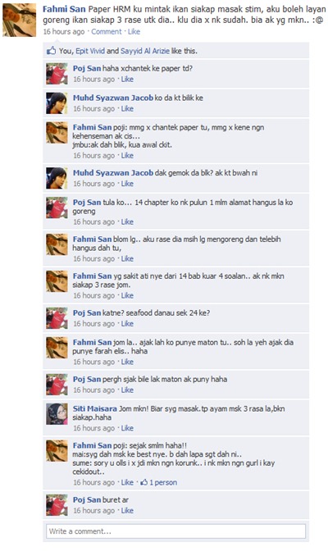Image resolution: width=328 pixels, height=556 pixels.
Task: Click the Siti Maisara name link
Action: (x=95, y=408)
